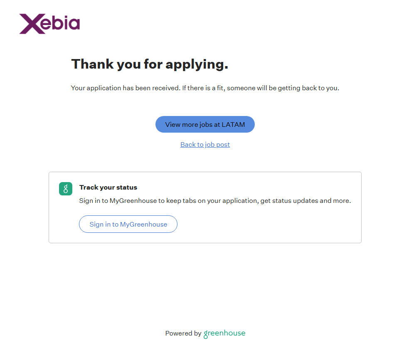The image size is (404, 348).
Task: Click the words "job post" in the link
Action: pyautogui.click(x=217, y=145)
